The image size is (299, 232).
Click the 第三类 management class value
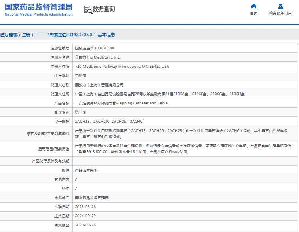[x=81, y=112]
